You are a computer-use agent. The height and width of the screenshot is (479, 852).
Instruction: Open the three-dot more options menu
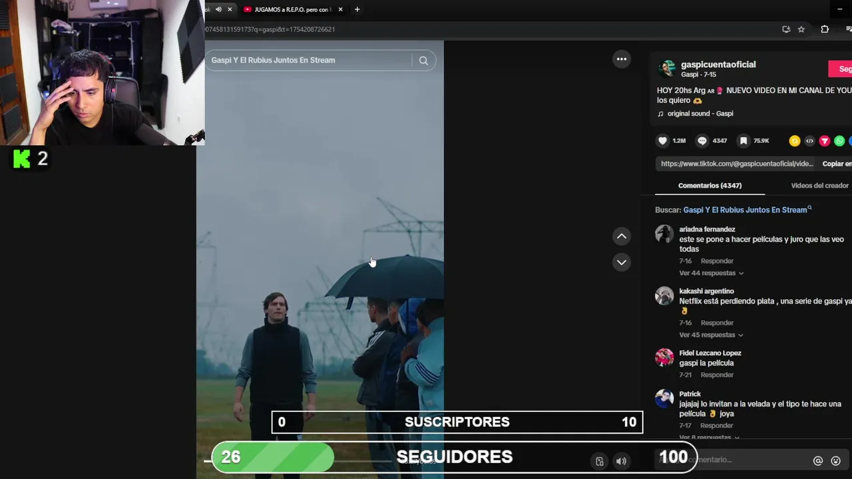pos(621,59)
